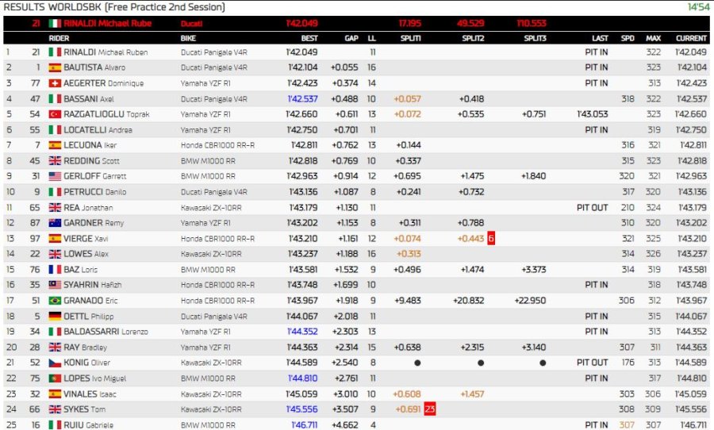Click RAZGATLIOGLU last lap 1'43.053

(x=593, y=114)
